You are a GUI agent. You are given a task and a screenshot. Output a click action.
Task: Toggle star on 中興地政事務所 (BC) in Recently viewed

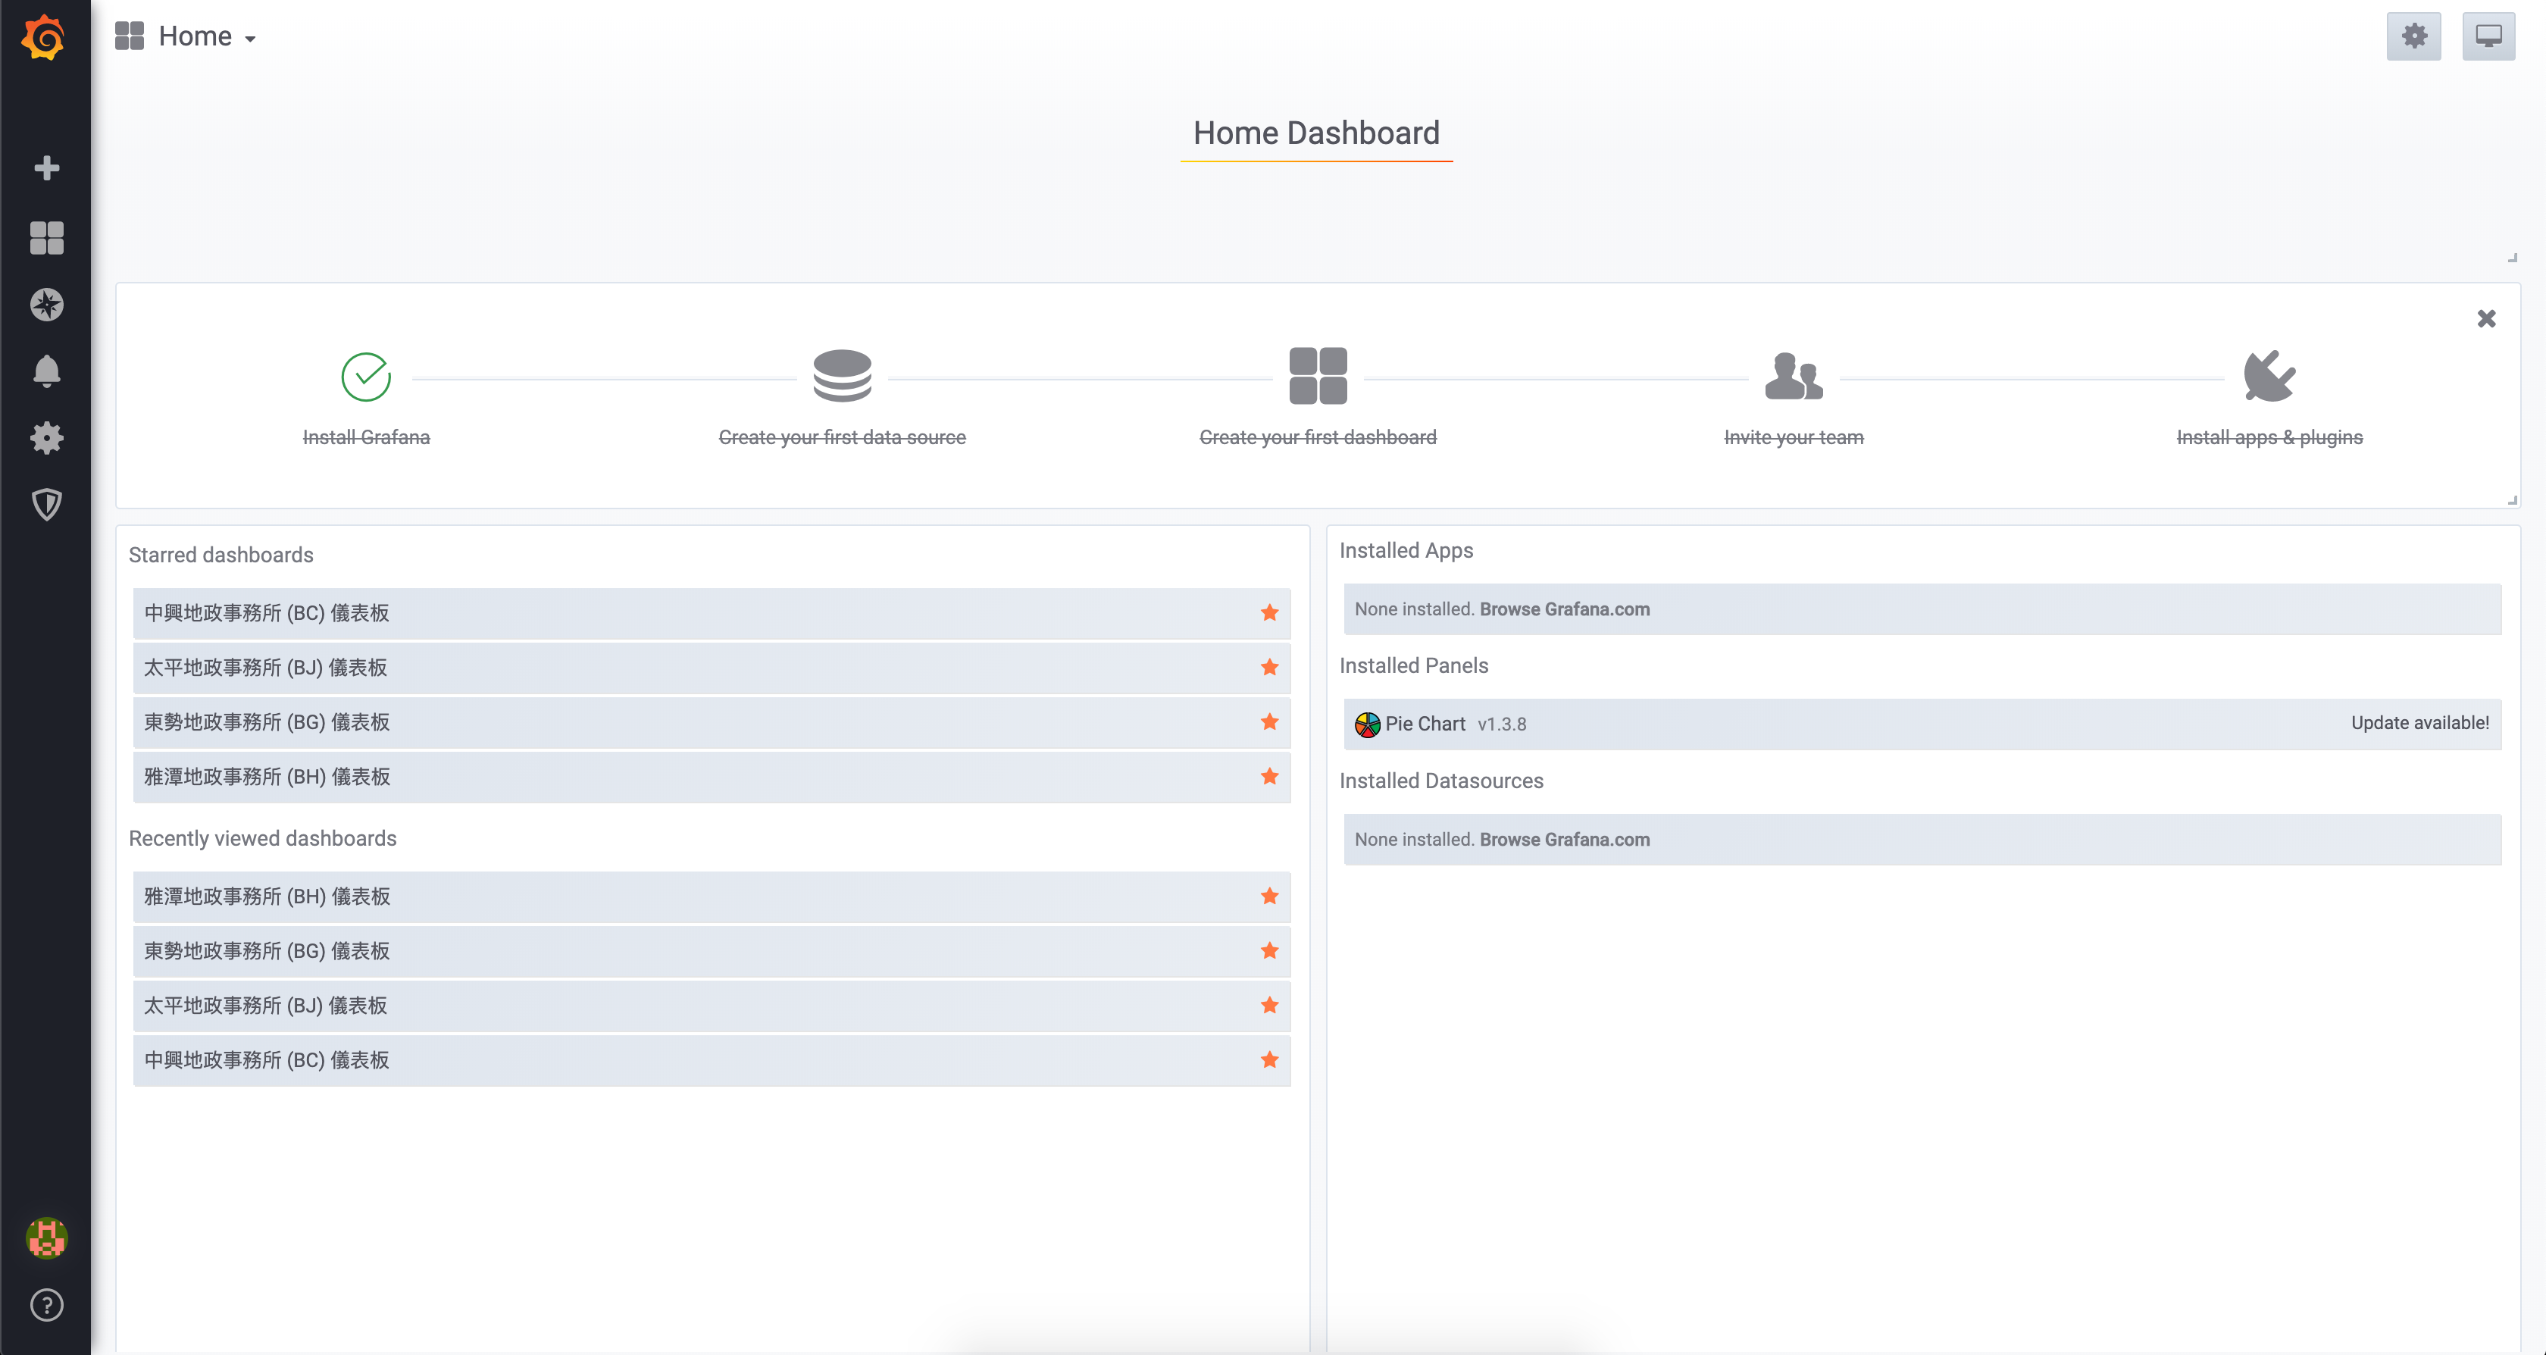1270,1059
